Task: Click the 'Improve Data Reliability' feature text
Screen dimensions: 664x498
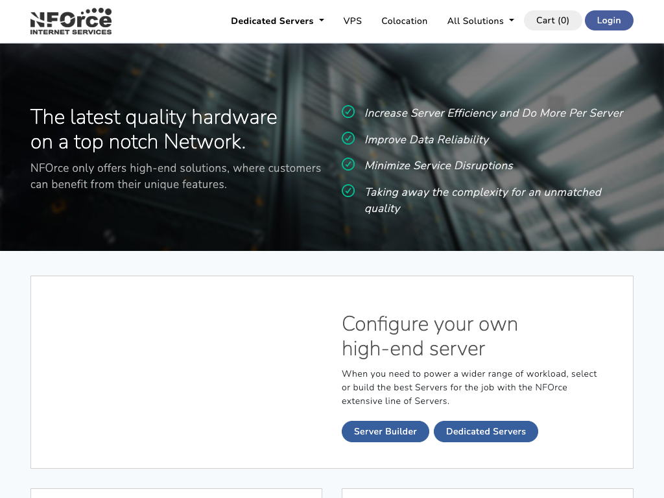Action: coord(426,139)
